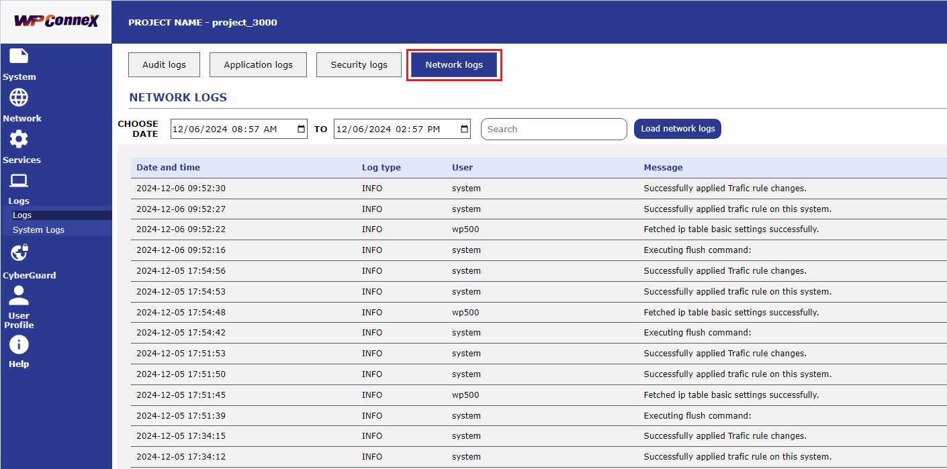Select System Logs submenu item
Image resolution: width=947 pixels, height=469 pixels.
click(x=39, y=229)
